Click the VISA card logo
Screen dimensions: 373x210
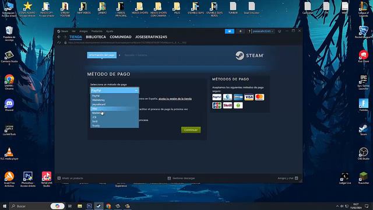pyautogui.click(x=249, y=97)
